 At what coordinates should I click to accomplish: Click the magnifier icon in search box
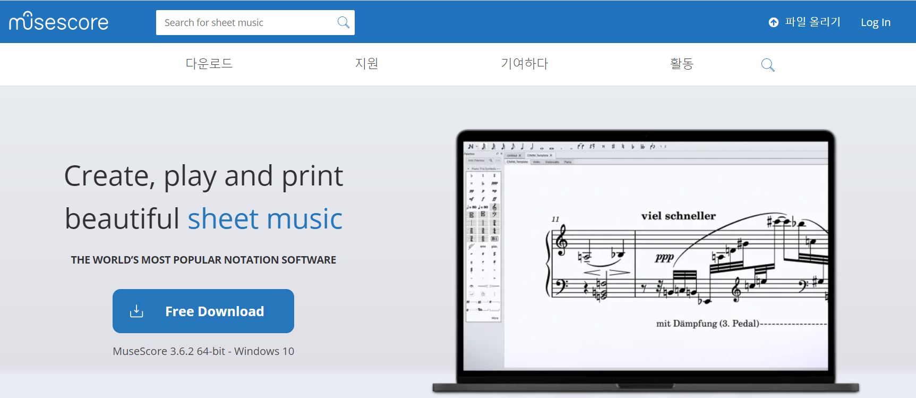tap(344, 22)
